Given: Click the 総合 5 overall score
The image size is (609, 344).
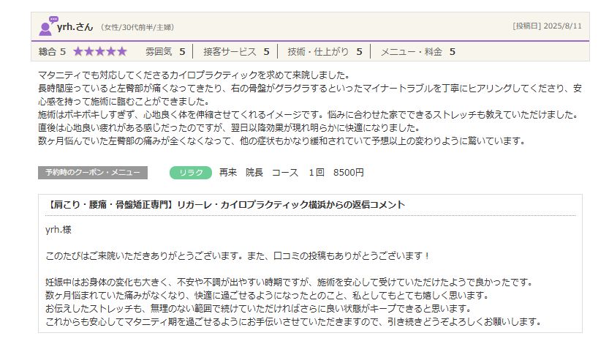Looking at the screenshot, I should [52, 51].
